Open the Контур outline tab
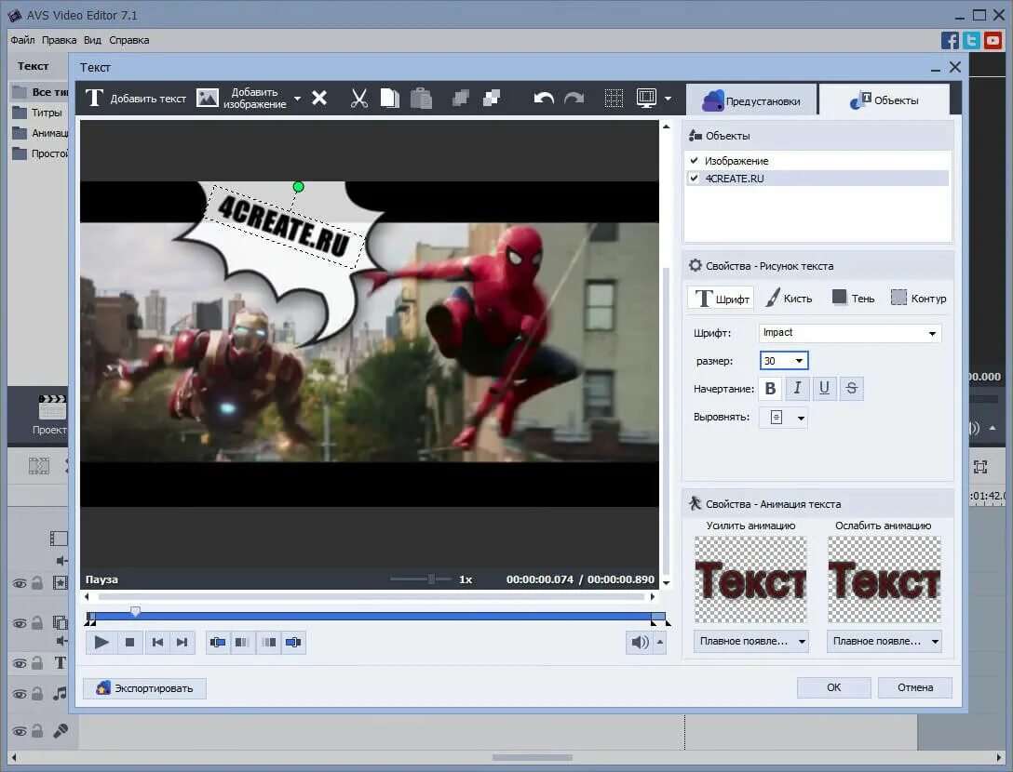This screenshot has height=772, width=1013. coord(918,299)
